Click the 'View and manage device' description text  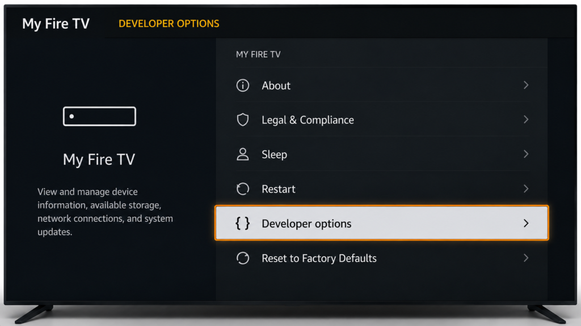(x=105, y=212)
